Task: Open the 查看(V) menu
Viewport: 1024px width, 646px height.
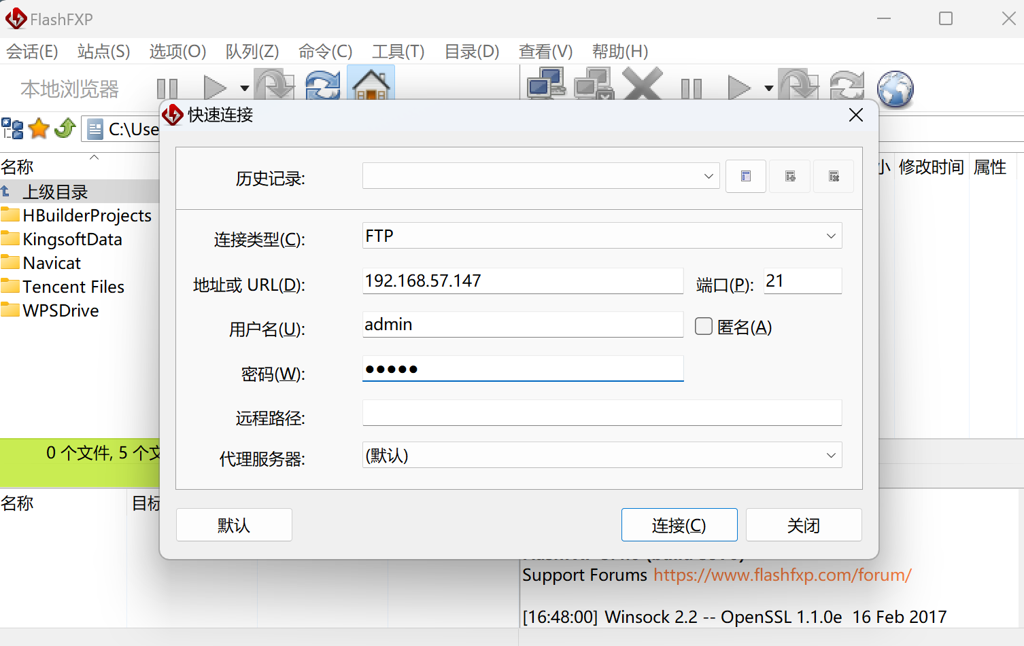Action: (545, 52)
